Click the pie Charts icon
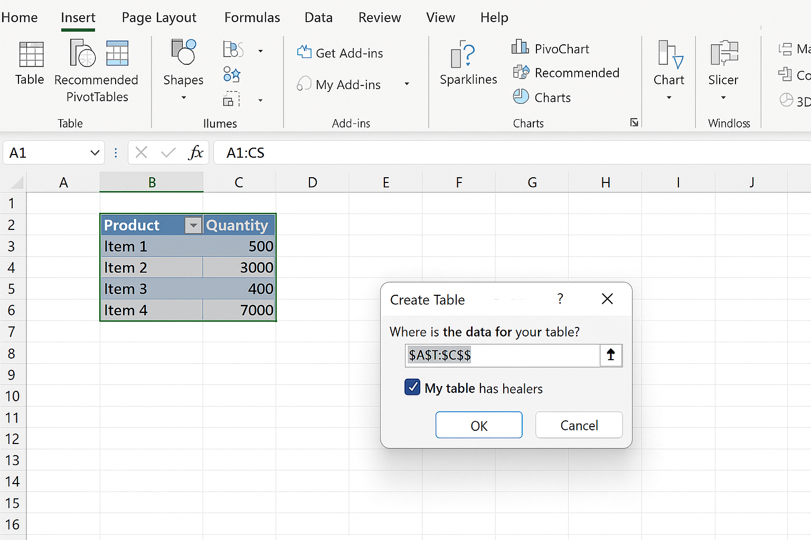This screenshot has height=540, width=811. 521,97
